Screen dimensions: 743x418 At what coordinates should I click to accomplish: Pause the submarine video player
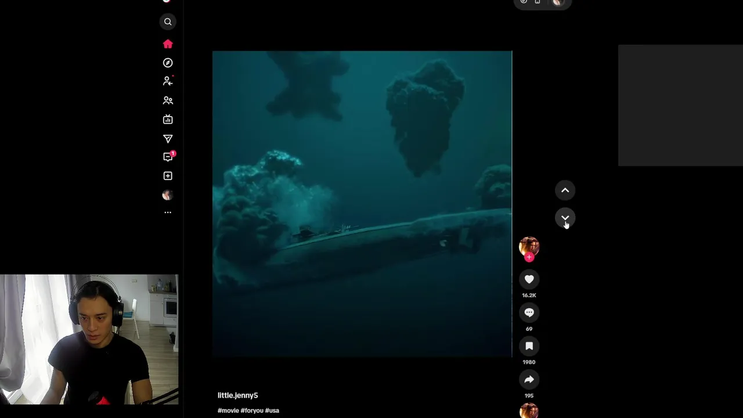pyautogui.click(x=362, y=203)
